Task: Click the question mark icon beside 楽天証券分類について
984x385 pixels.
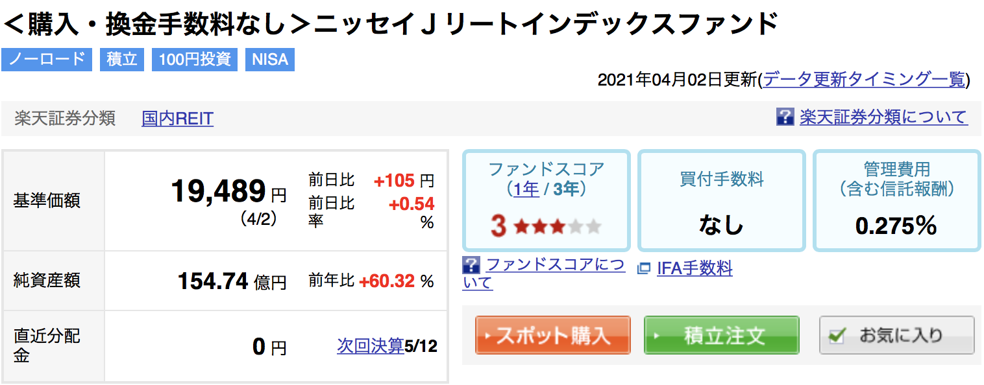Action: (x=785, y=117)
